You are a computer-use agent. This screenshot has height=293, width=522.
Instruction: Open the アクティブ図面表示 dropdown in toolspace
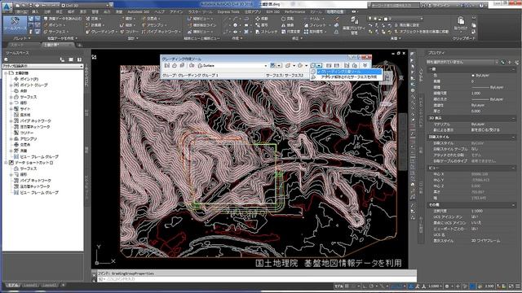point(42,66)
